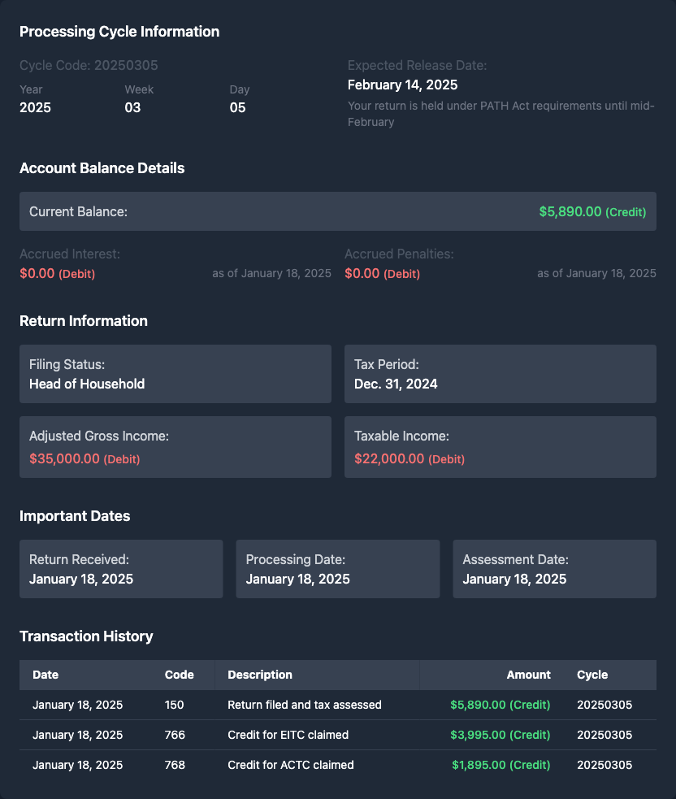The width and height of the screenshot is (676, 799).
Task: Select the Filing Status card
Action: click(x=175, y=374)
